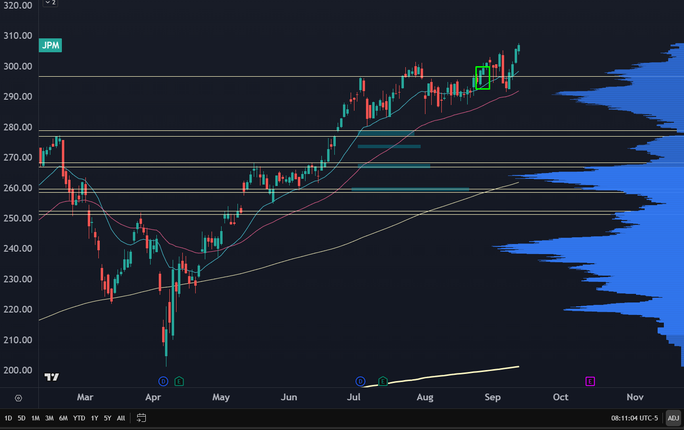The image size is (684, 430).
Task: Switch to the 3M time range
Action: tap(49, 418)
